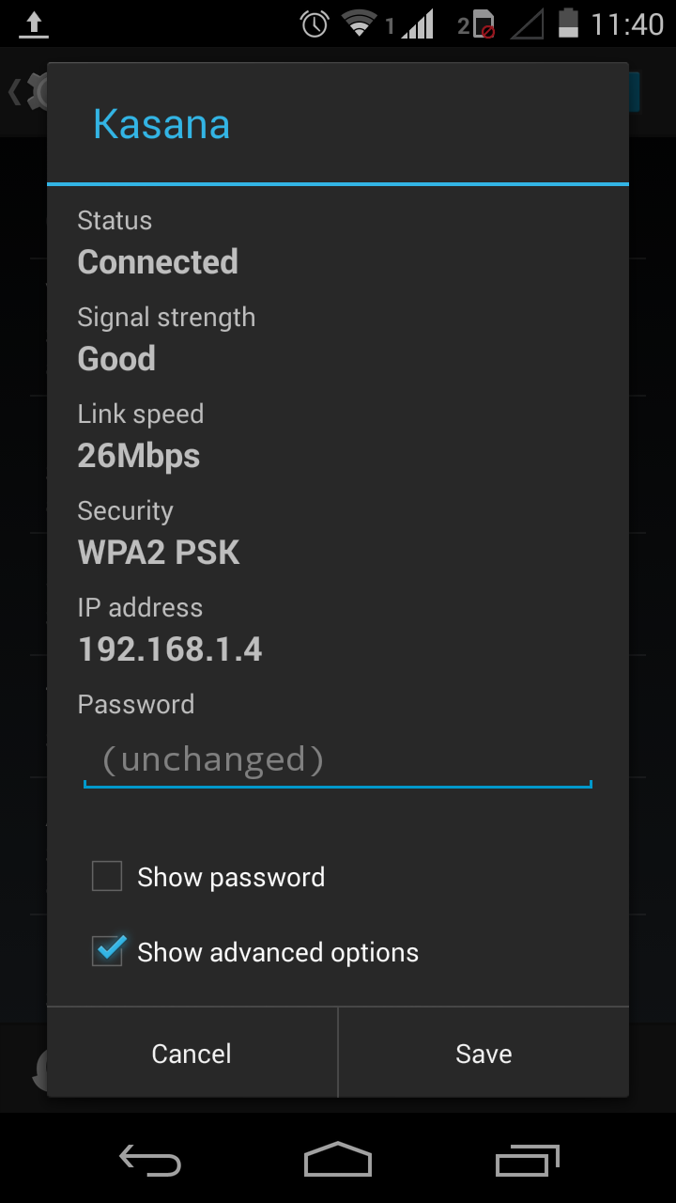Select the IP address 192.168.1.4 text
This screenshot has height=1203, width=676.
pos(170,648)
